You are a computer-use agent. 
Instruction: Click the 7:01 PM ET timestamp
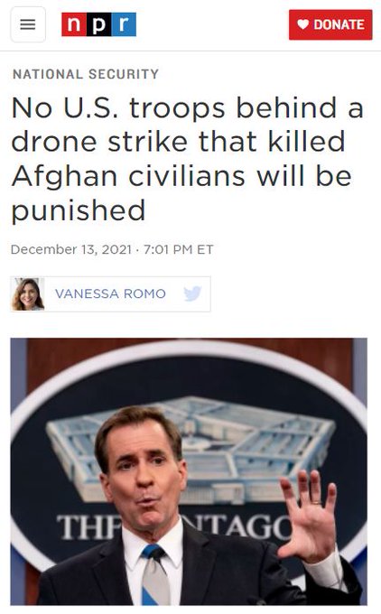tap(179, 249)
